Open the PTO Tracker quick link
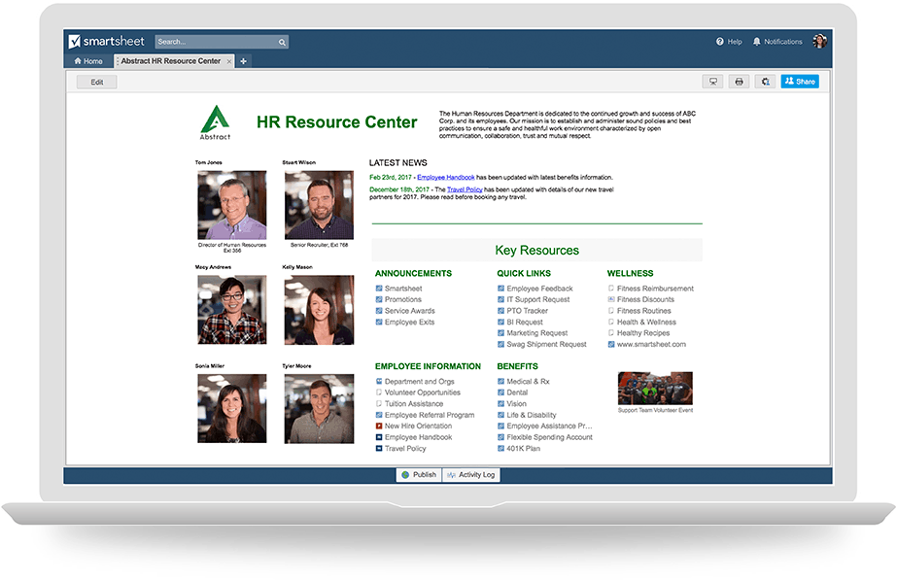Screen dimensions: 897x580 click(x=527, y=311)
